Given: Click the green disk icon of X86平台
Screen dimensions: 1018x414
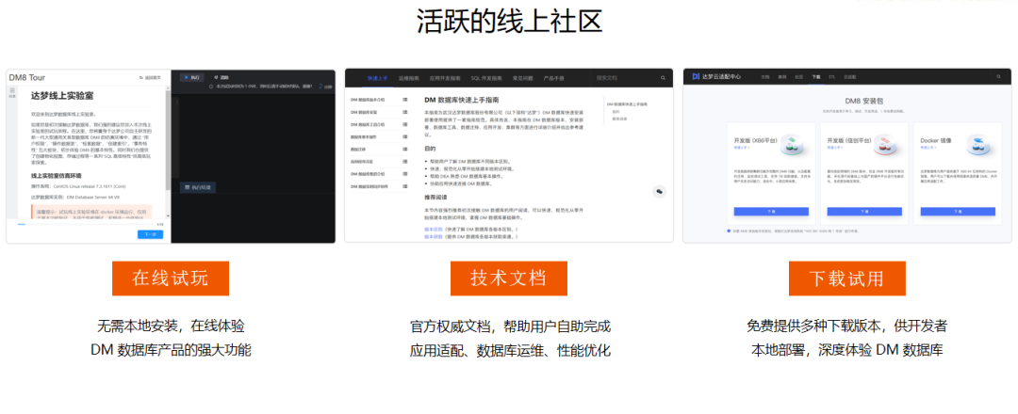Looking at the screenshot, I should tap(792, 145).
